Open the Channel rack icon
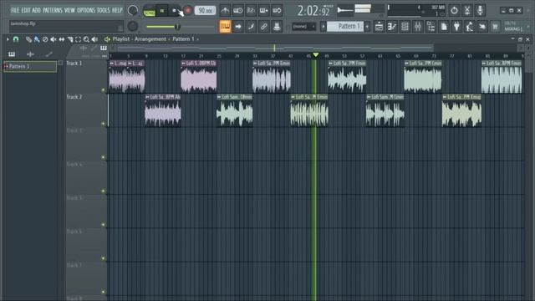Image resolution: width=535 pixels, height=301 pixels. [405, 26]
